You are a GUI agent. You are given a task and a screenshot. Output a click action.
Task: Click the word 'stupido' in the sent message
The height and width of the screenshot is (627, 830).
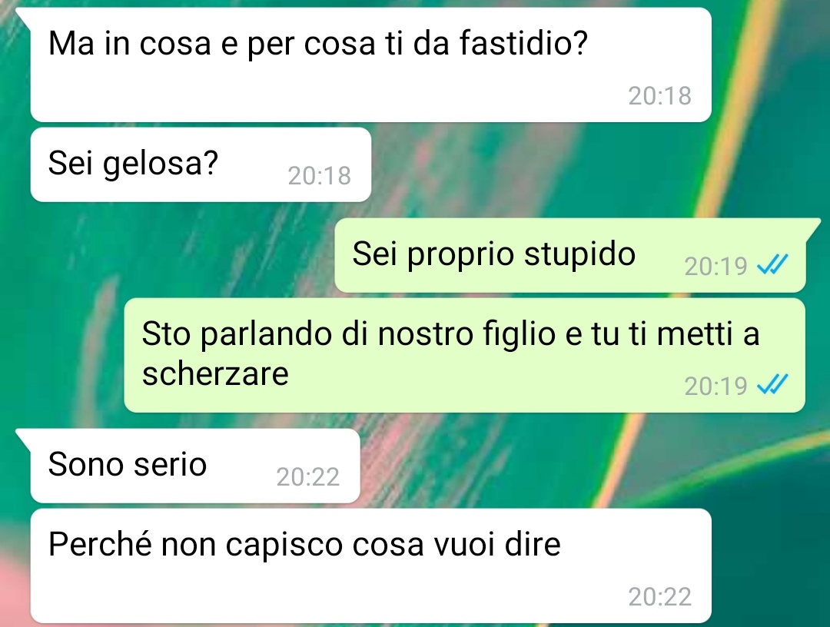[579, 255]
